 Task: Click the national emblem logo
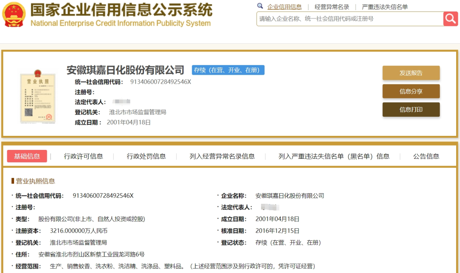[14, 15]
